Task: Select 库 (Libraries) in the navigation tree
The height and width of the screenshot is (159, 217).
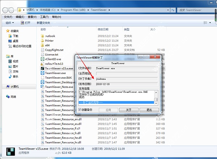Action: (x=12, y=56)
